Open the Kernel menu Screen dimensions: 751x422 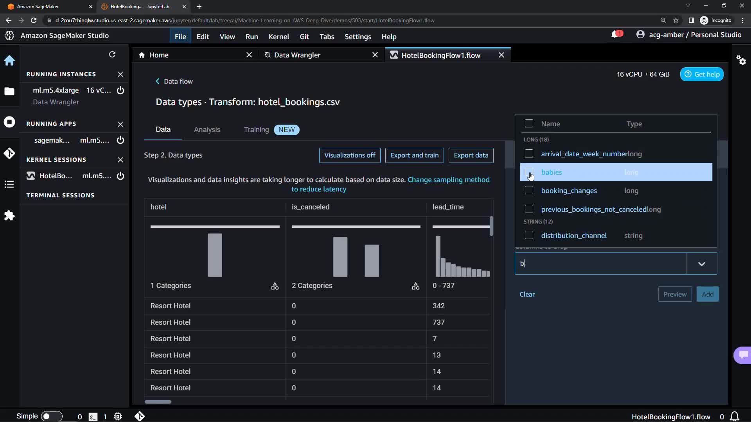tap(278, 36)
